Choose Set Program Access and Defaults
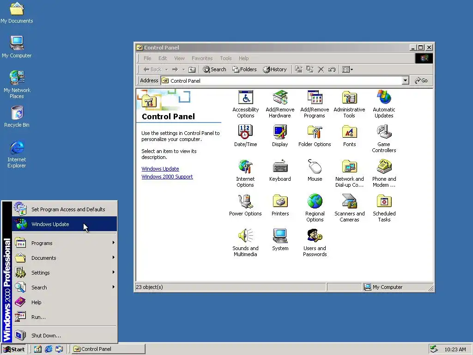 (65, 209)
